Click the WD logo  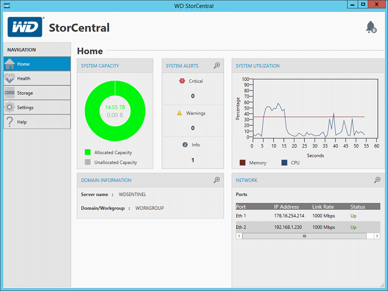25,27
